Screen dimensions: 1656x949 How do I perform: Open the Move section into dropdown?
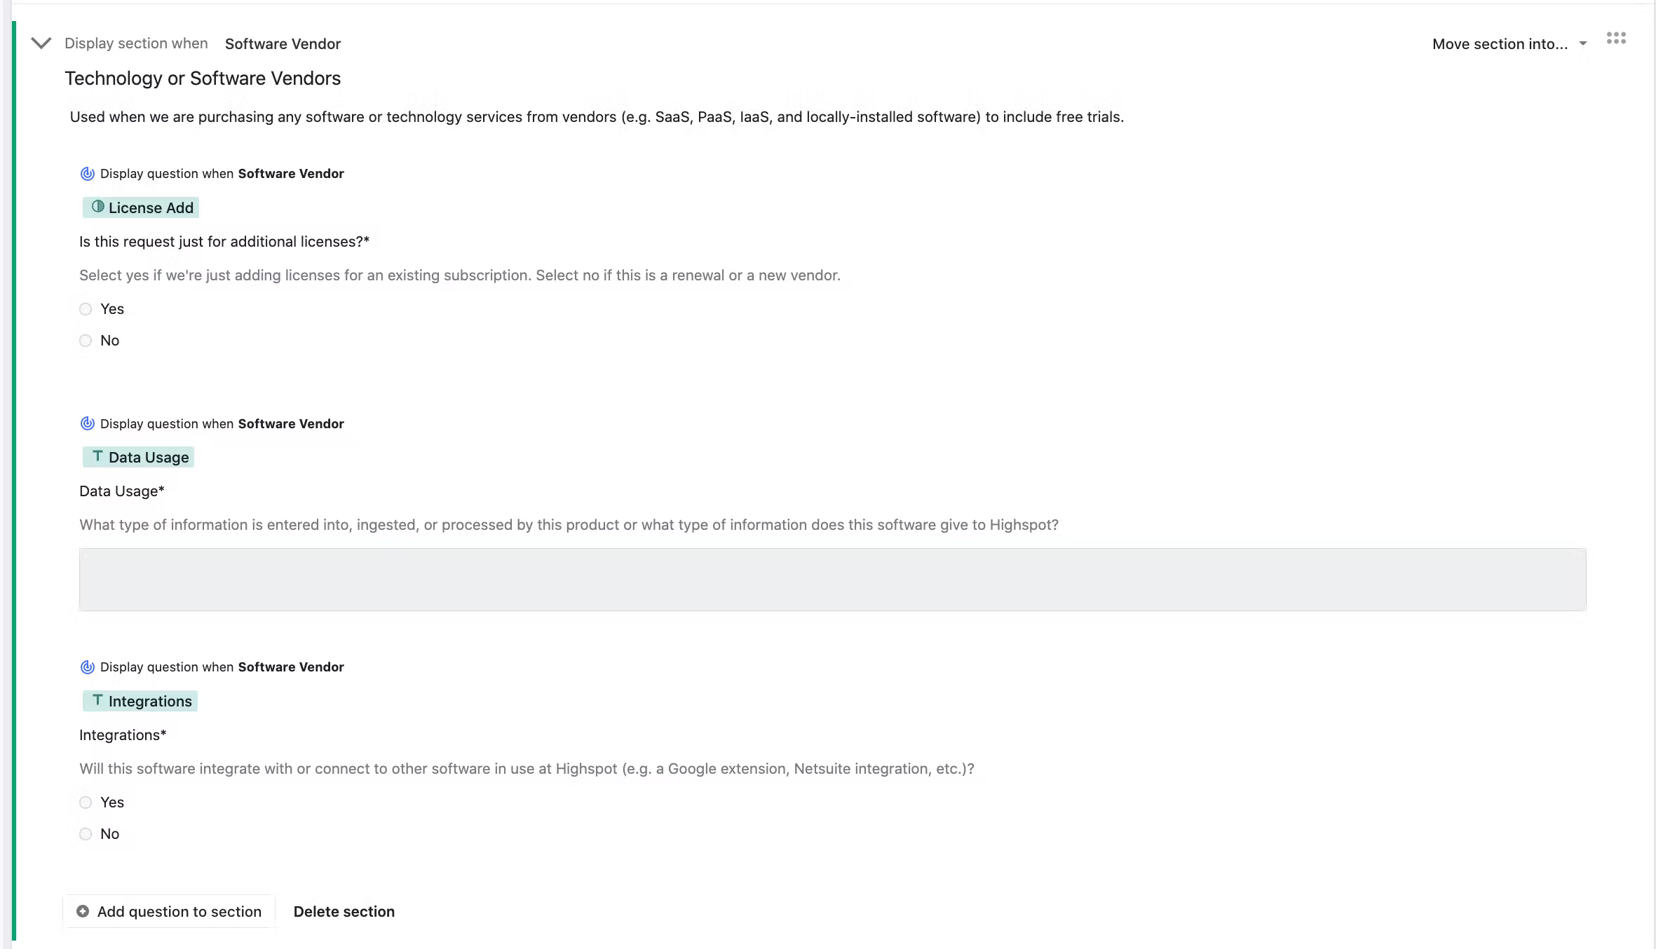[x=1509, y=44]
